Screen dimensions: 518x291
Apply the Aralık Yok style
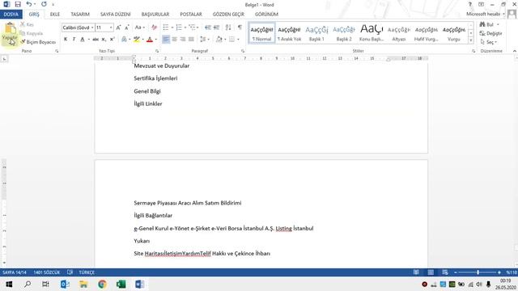(x=289, y=33)
